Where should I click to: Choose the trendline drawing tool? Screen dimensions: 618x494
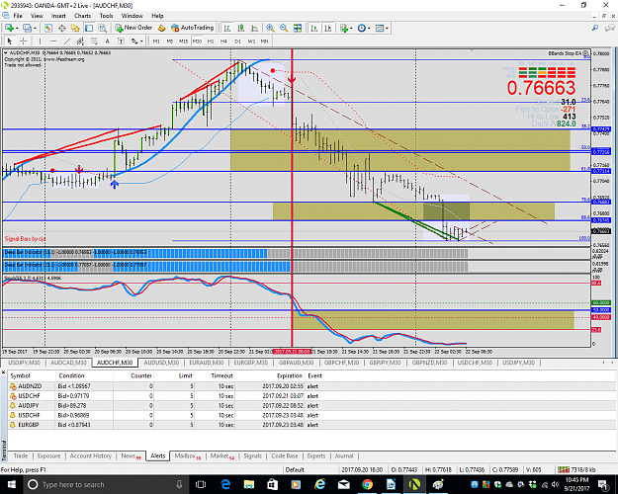67,41
